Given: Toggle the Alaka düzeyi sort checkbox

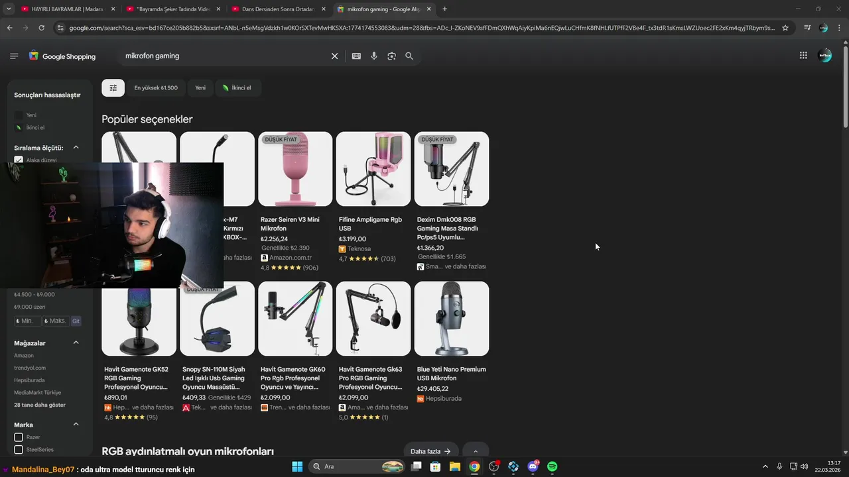Looking at the screenshot, I should (19, 160).
